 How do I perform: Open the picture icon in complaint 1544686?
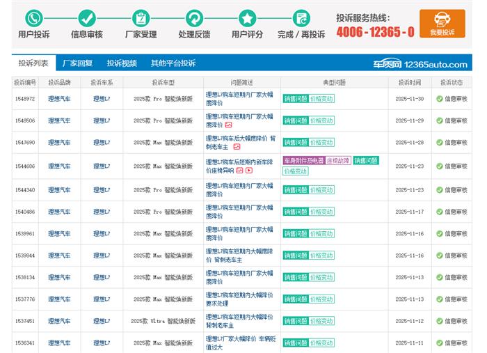239,171
